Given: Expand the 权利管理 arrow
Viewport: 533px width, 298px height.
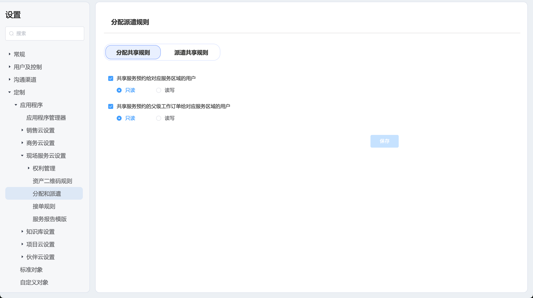Looking at the screenshot, I should [29, 168].
